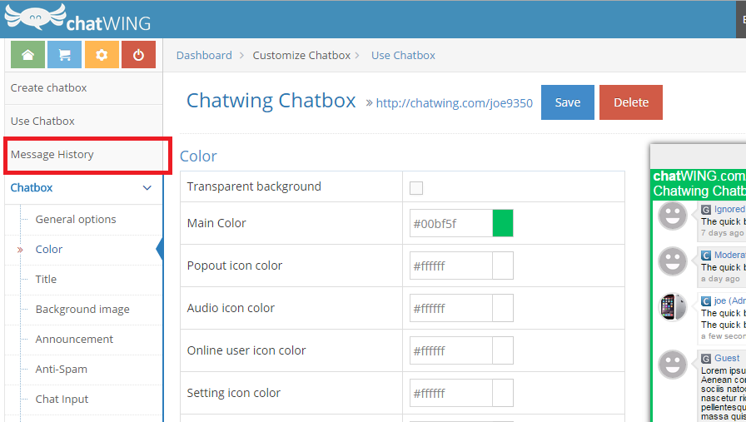Open Message History in sidebar
This screenshot has height=422, width=746.
(84, 155)
